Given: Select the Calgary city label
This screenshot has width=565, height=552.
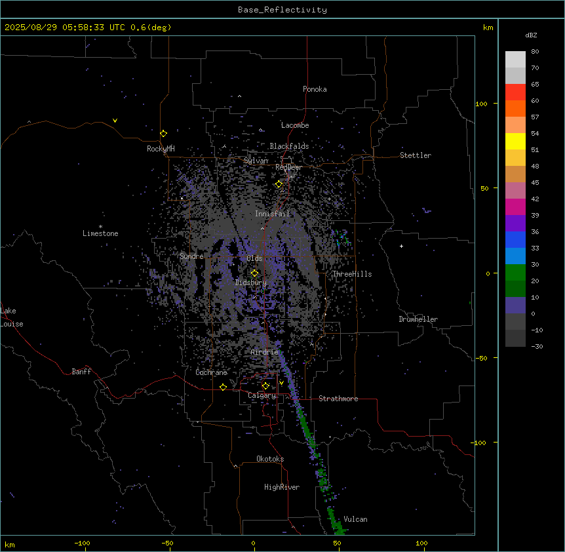Looking at the screenshot, I should click(x=262, y=395).
